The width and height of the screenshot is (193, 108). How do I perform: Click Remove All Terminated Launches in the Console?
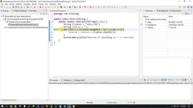pyautogui.click(x=150, y=80)
